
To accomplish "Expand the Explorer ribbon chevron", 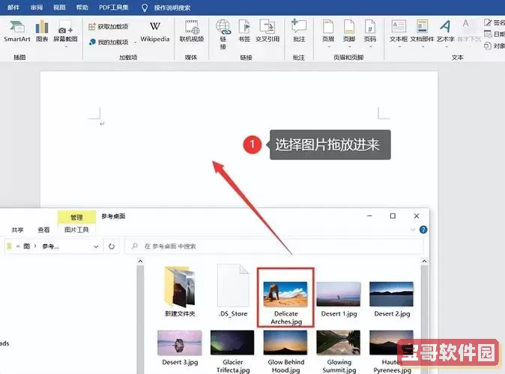I will [x=413, y=230].
